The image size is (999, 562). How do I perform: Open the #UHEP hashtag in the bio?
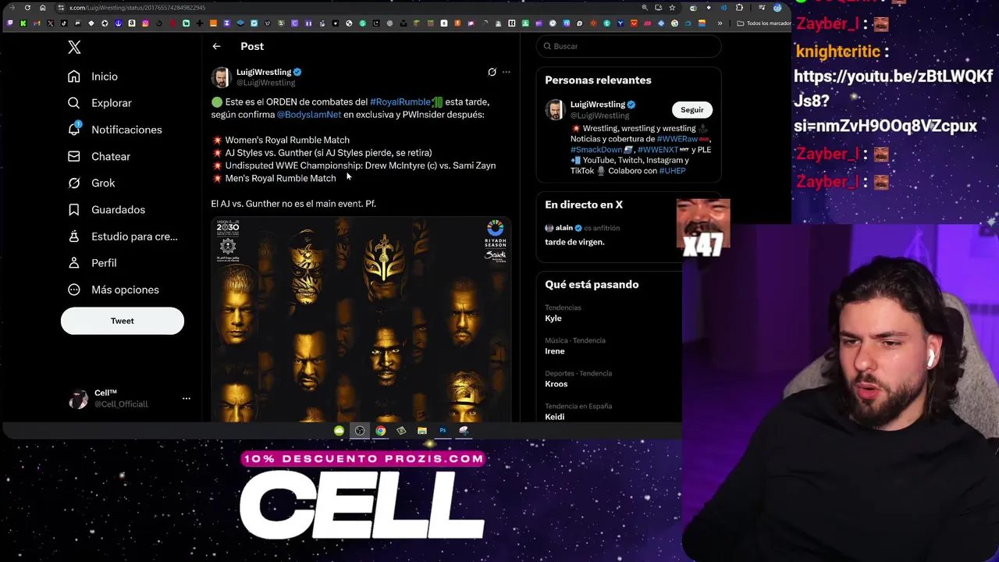(x=672, y=171)
